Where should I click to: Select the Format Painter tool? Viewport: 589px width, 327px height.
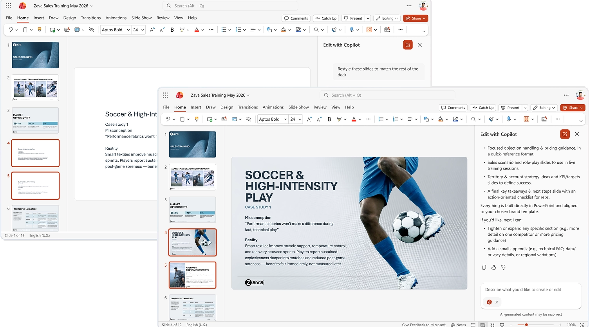point(197,119)
